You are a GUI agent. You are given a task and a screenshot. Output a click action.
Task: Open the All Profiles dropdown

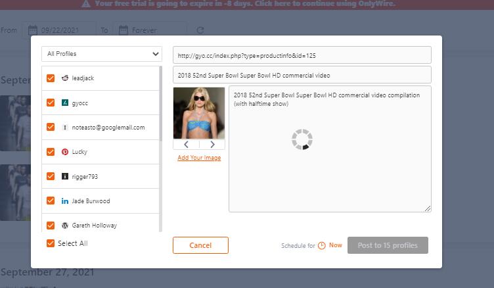[101, 54]
